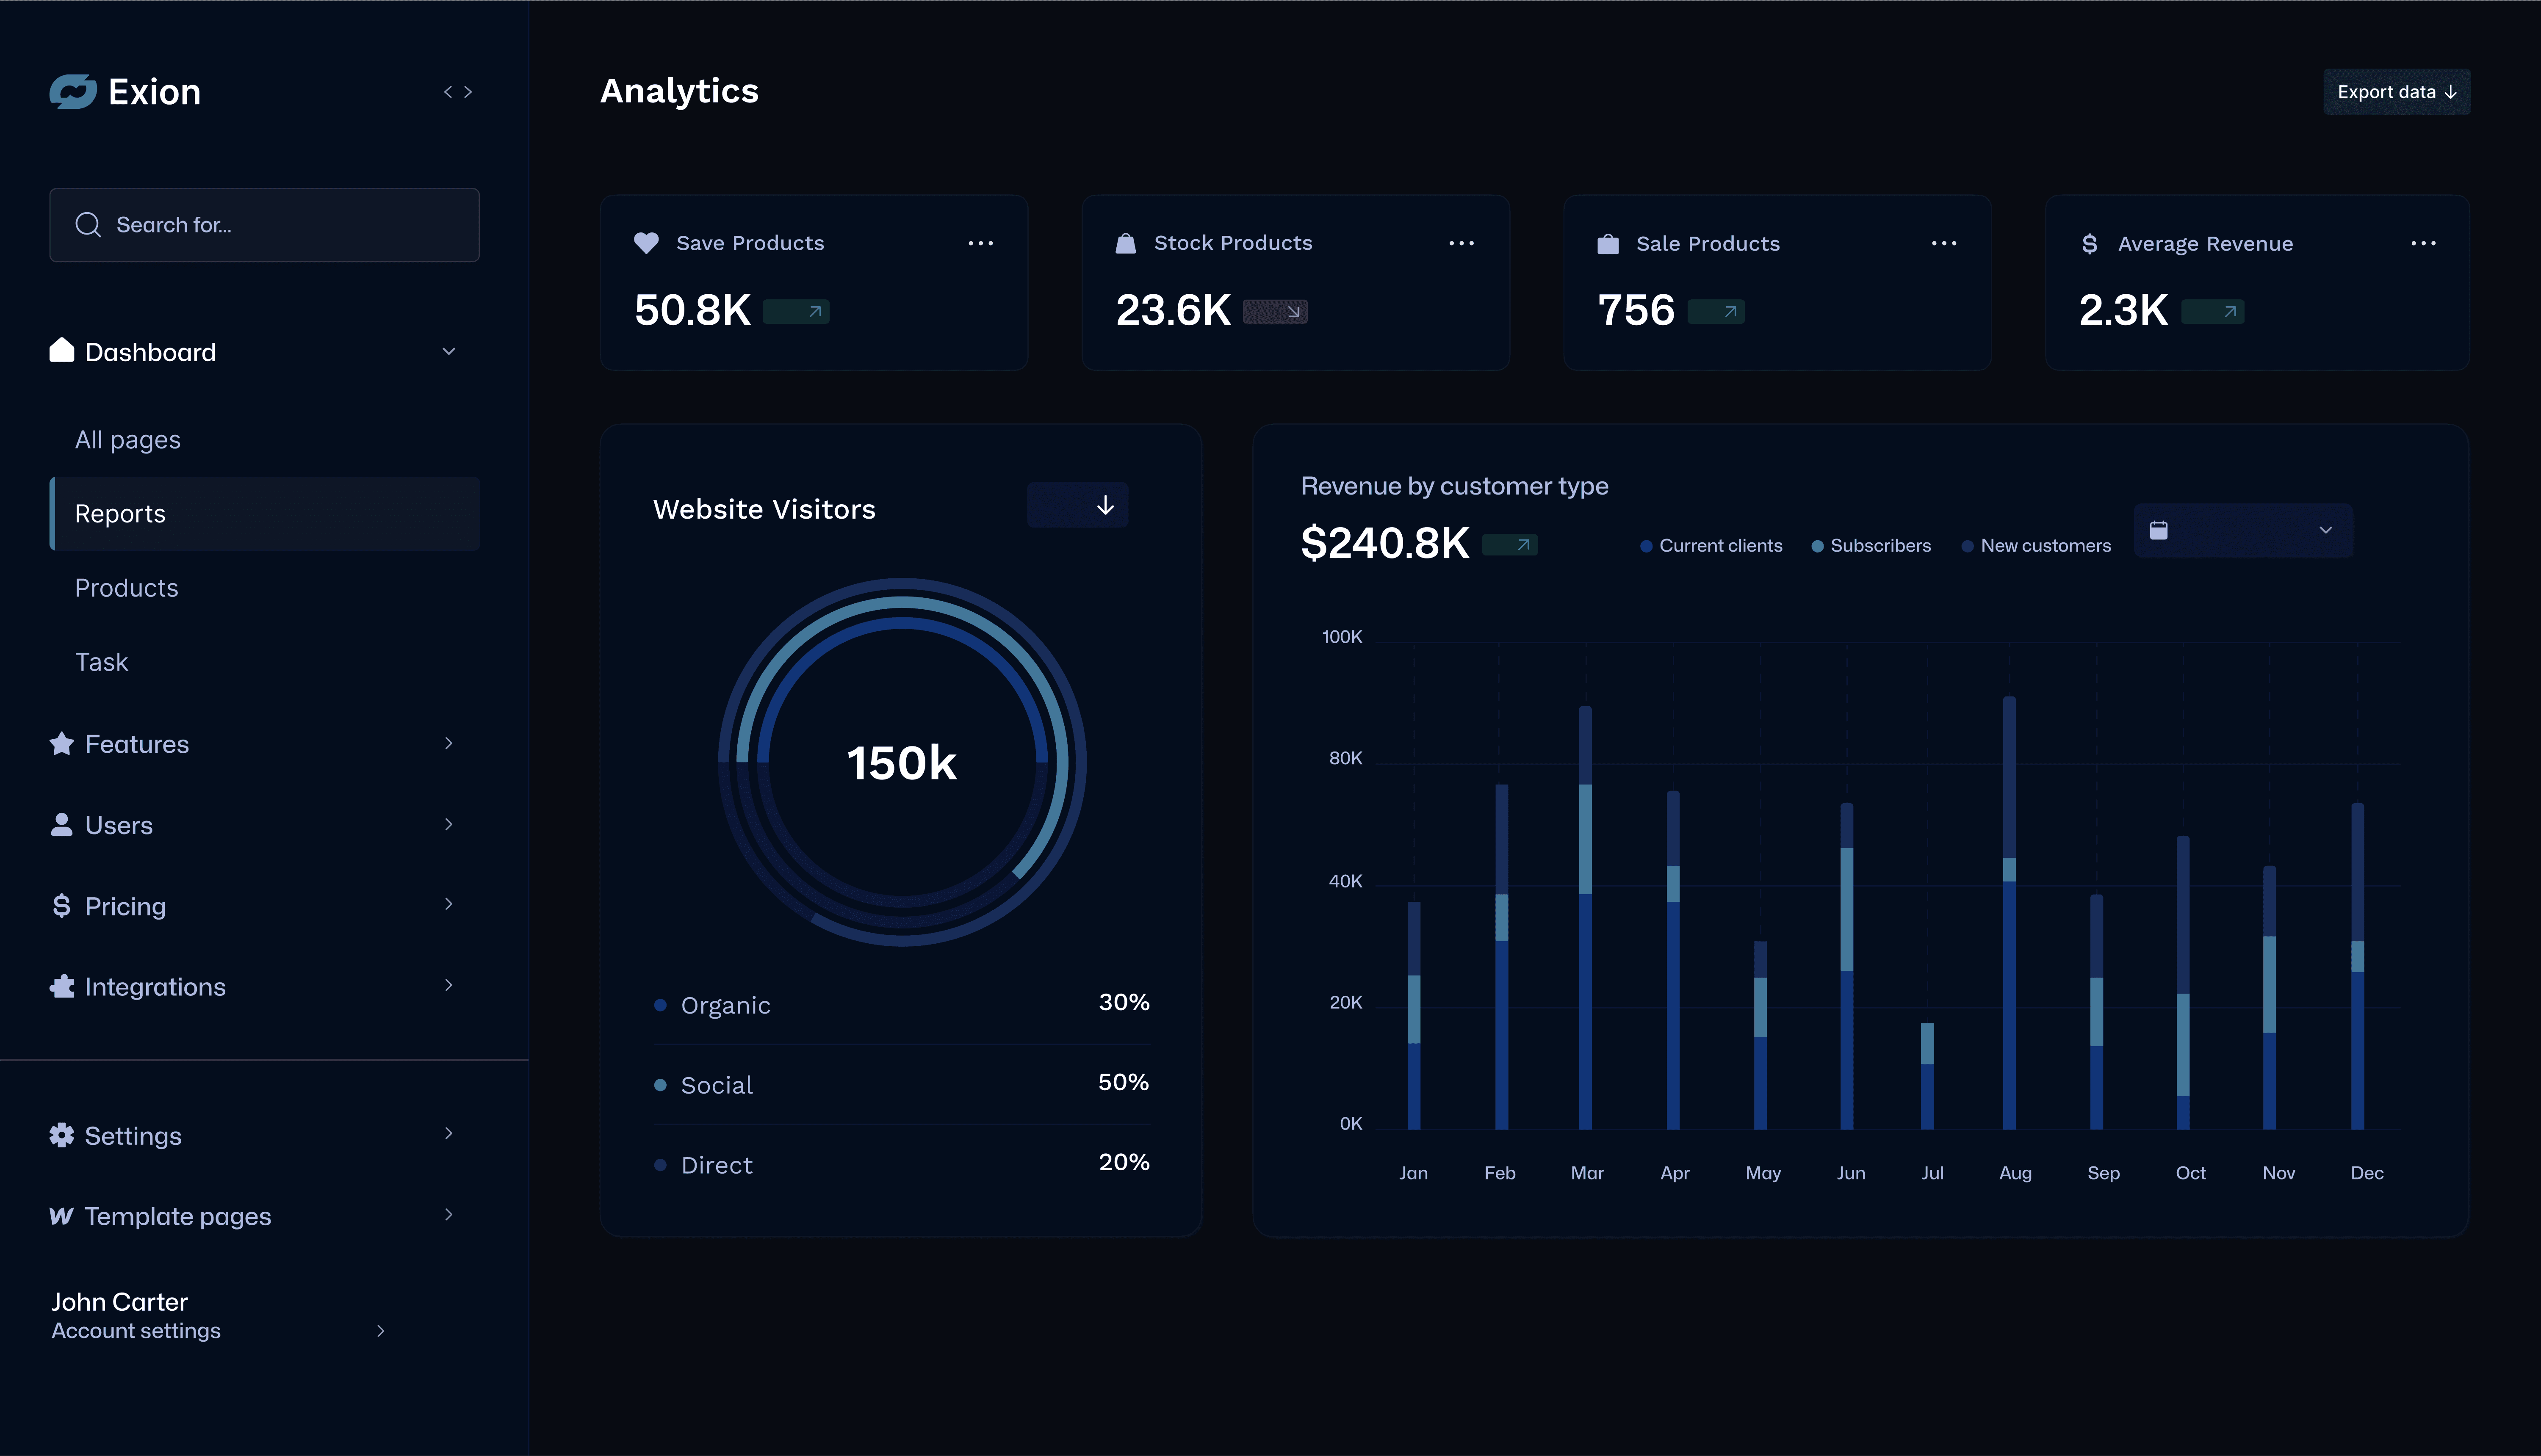Click the Exion logo icon

pyautogui.click(x=73, y=91)
